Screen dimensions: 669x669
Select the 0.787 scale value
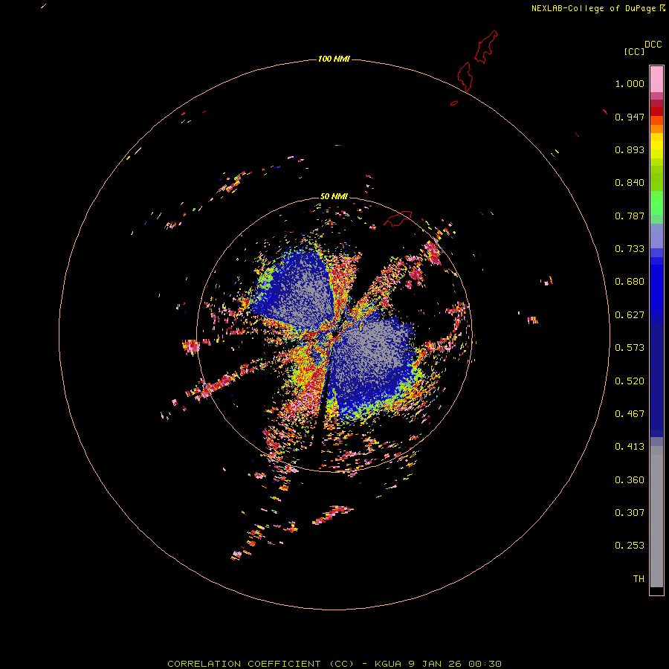(630, 216)
